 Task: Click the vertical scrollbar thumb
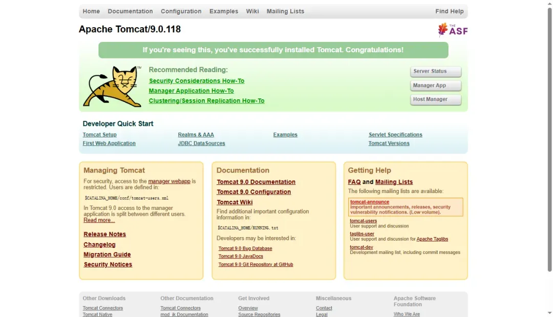549,139
